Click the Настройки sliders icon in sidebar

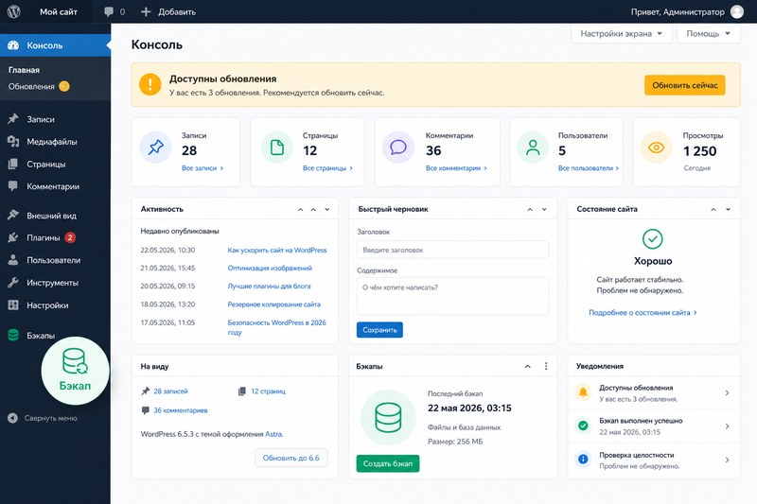(x=13, y=304)
